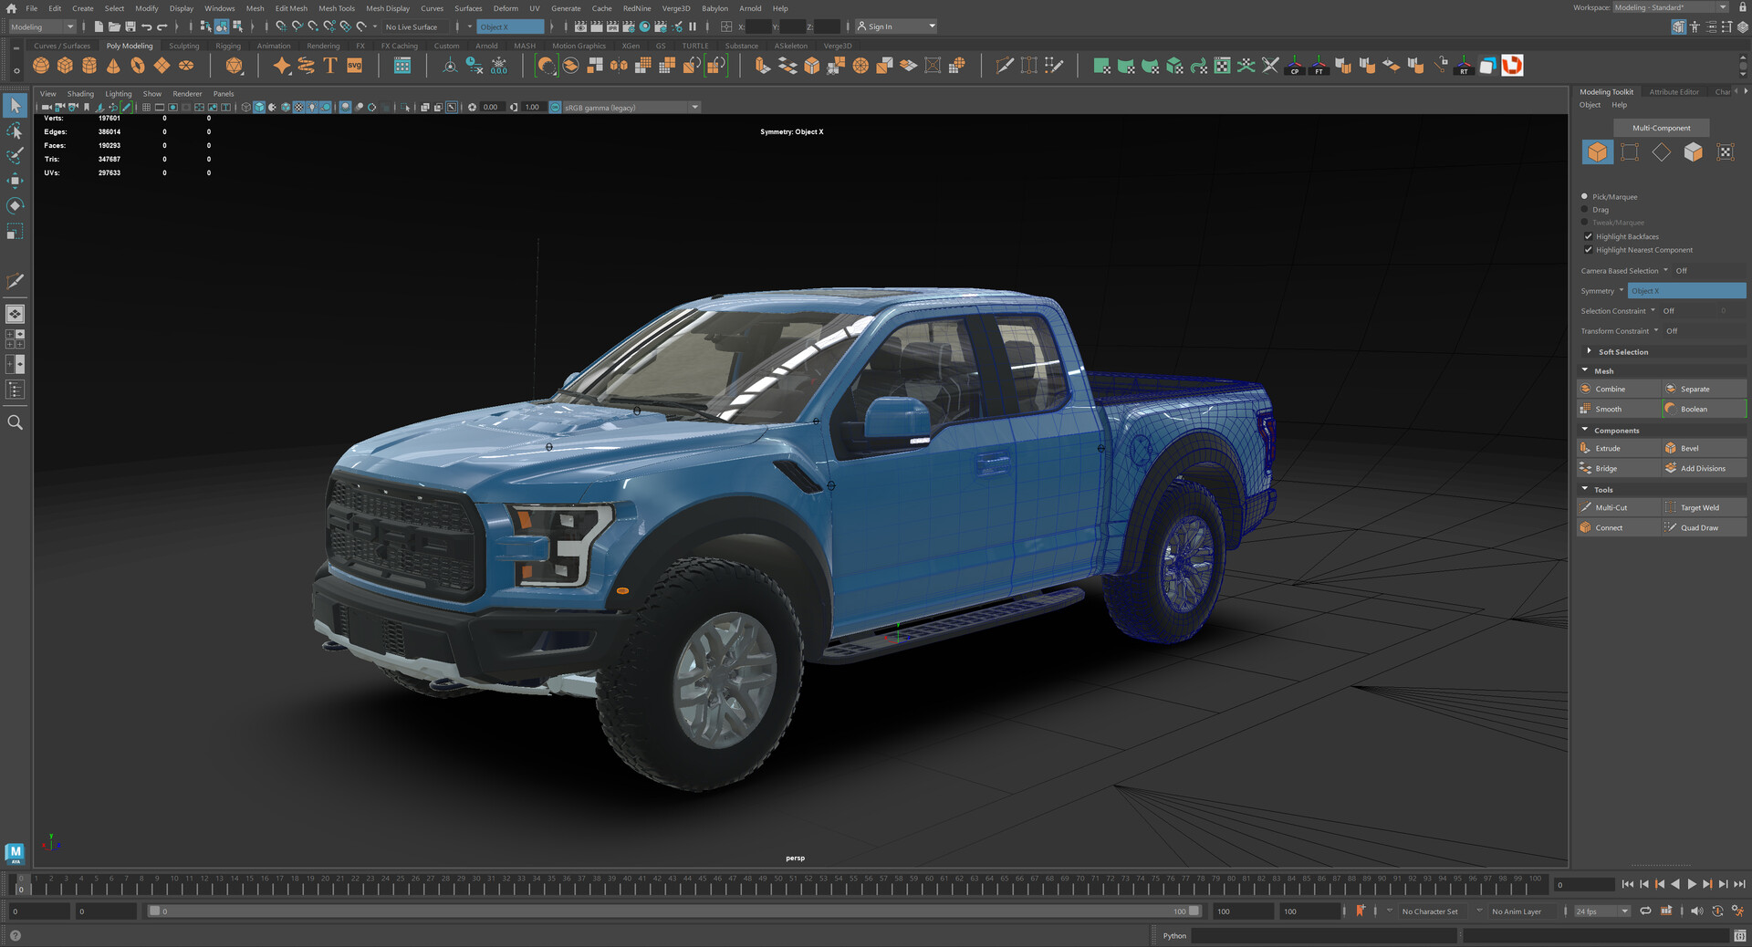1752x947 pixels.
Task: Create a polygon cube from the shelf
Action: 65,65
